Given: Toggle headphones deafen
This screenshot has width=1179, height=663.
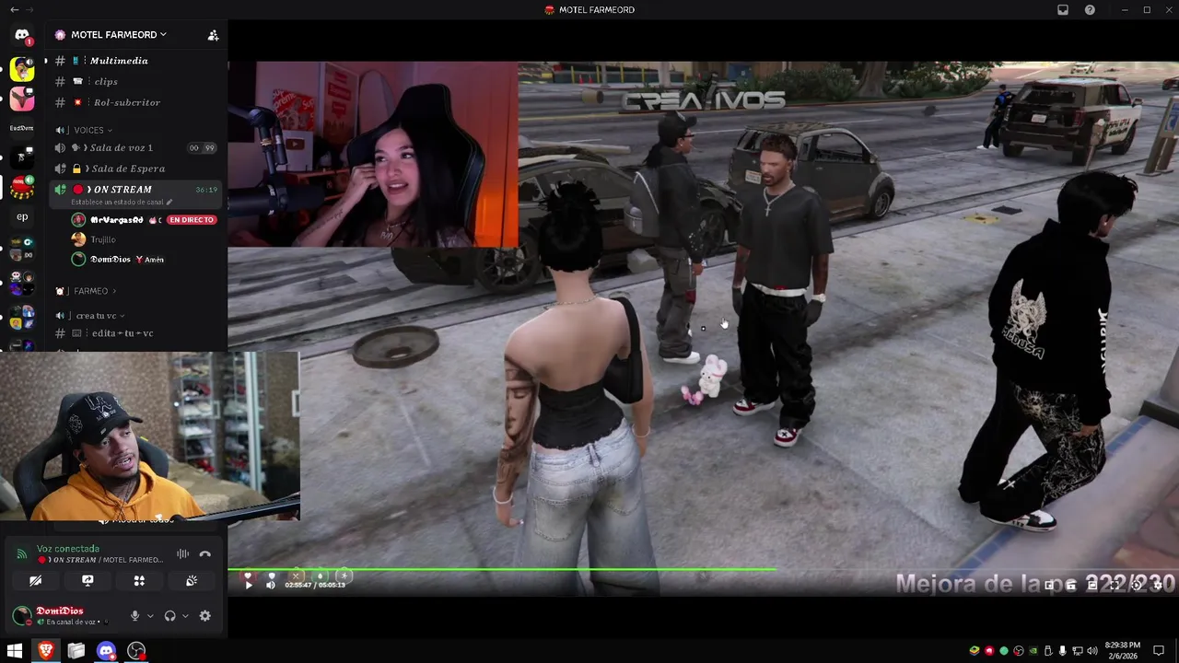Looking at the screenshot, I should click(169, 616).
